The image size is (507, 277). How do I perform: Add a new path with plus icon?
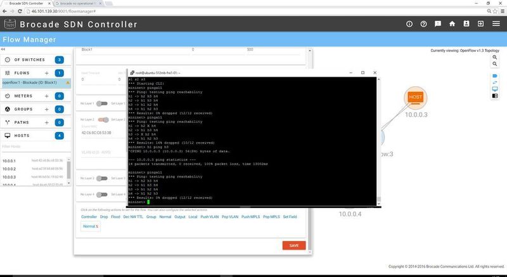pyautogui.click(x=46, y=122)
